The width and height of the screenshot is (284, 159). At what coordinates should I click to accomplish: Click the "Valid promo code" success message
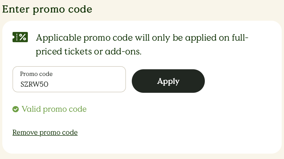click(x=54, y=109)
